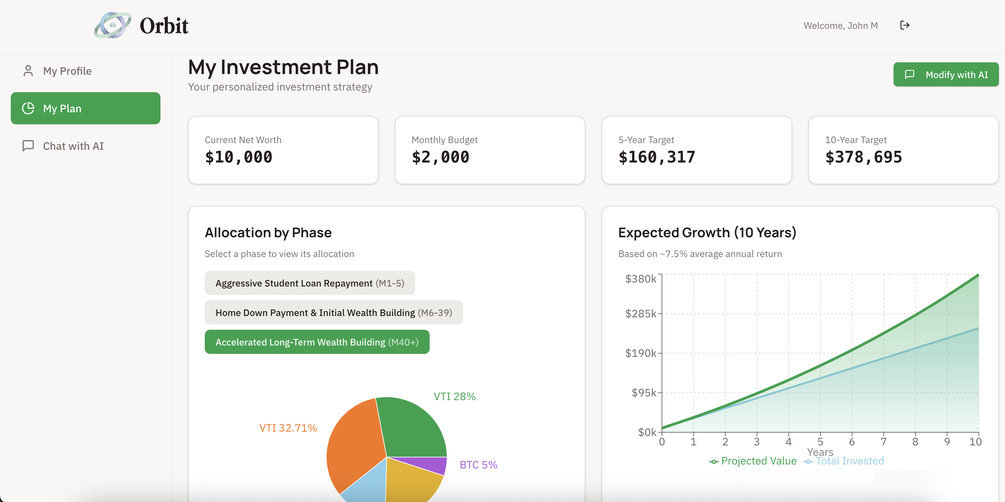The width and height of the screenshot is (1005, 502).
Task: Click the My Investment Plan heading
Action: tap(283, 67)
